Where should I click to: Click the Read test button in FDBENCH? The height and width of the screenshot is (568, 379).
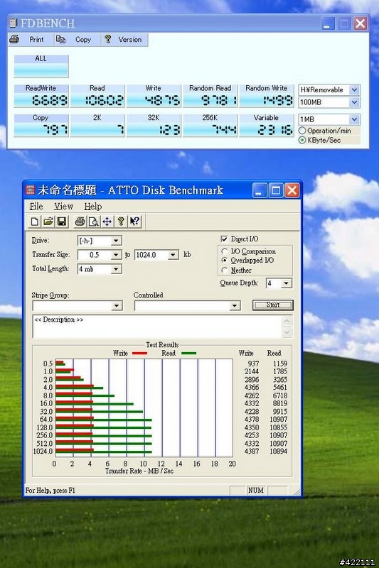[x=97, y=96]
